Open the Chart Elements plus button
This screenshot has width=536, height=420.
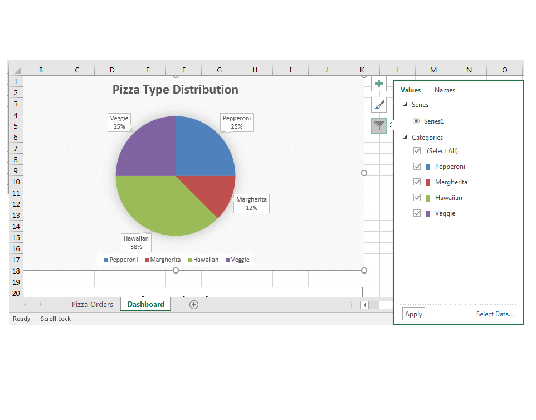click(x=379, y=84)
